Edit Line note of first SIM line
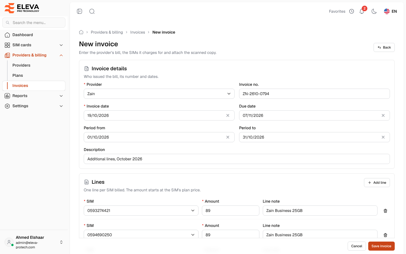The width and height of the screenshot is (406, 254). [320, 211]
